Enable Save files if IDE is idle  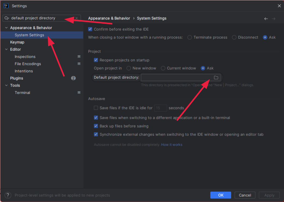[96, 108]
